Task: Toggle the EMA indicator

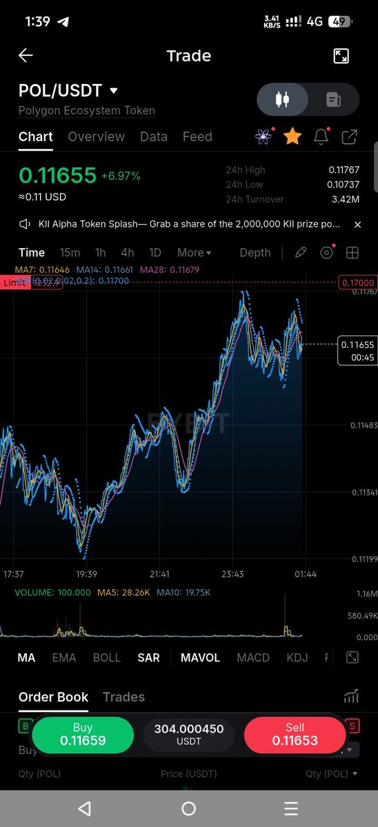Action: tap(64, 657)
